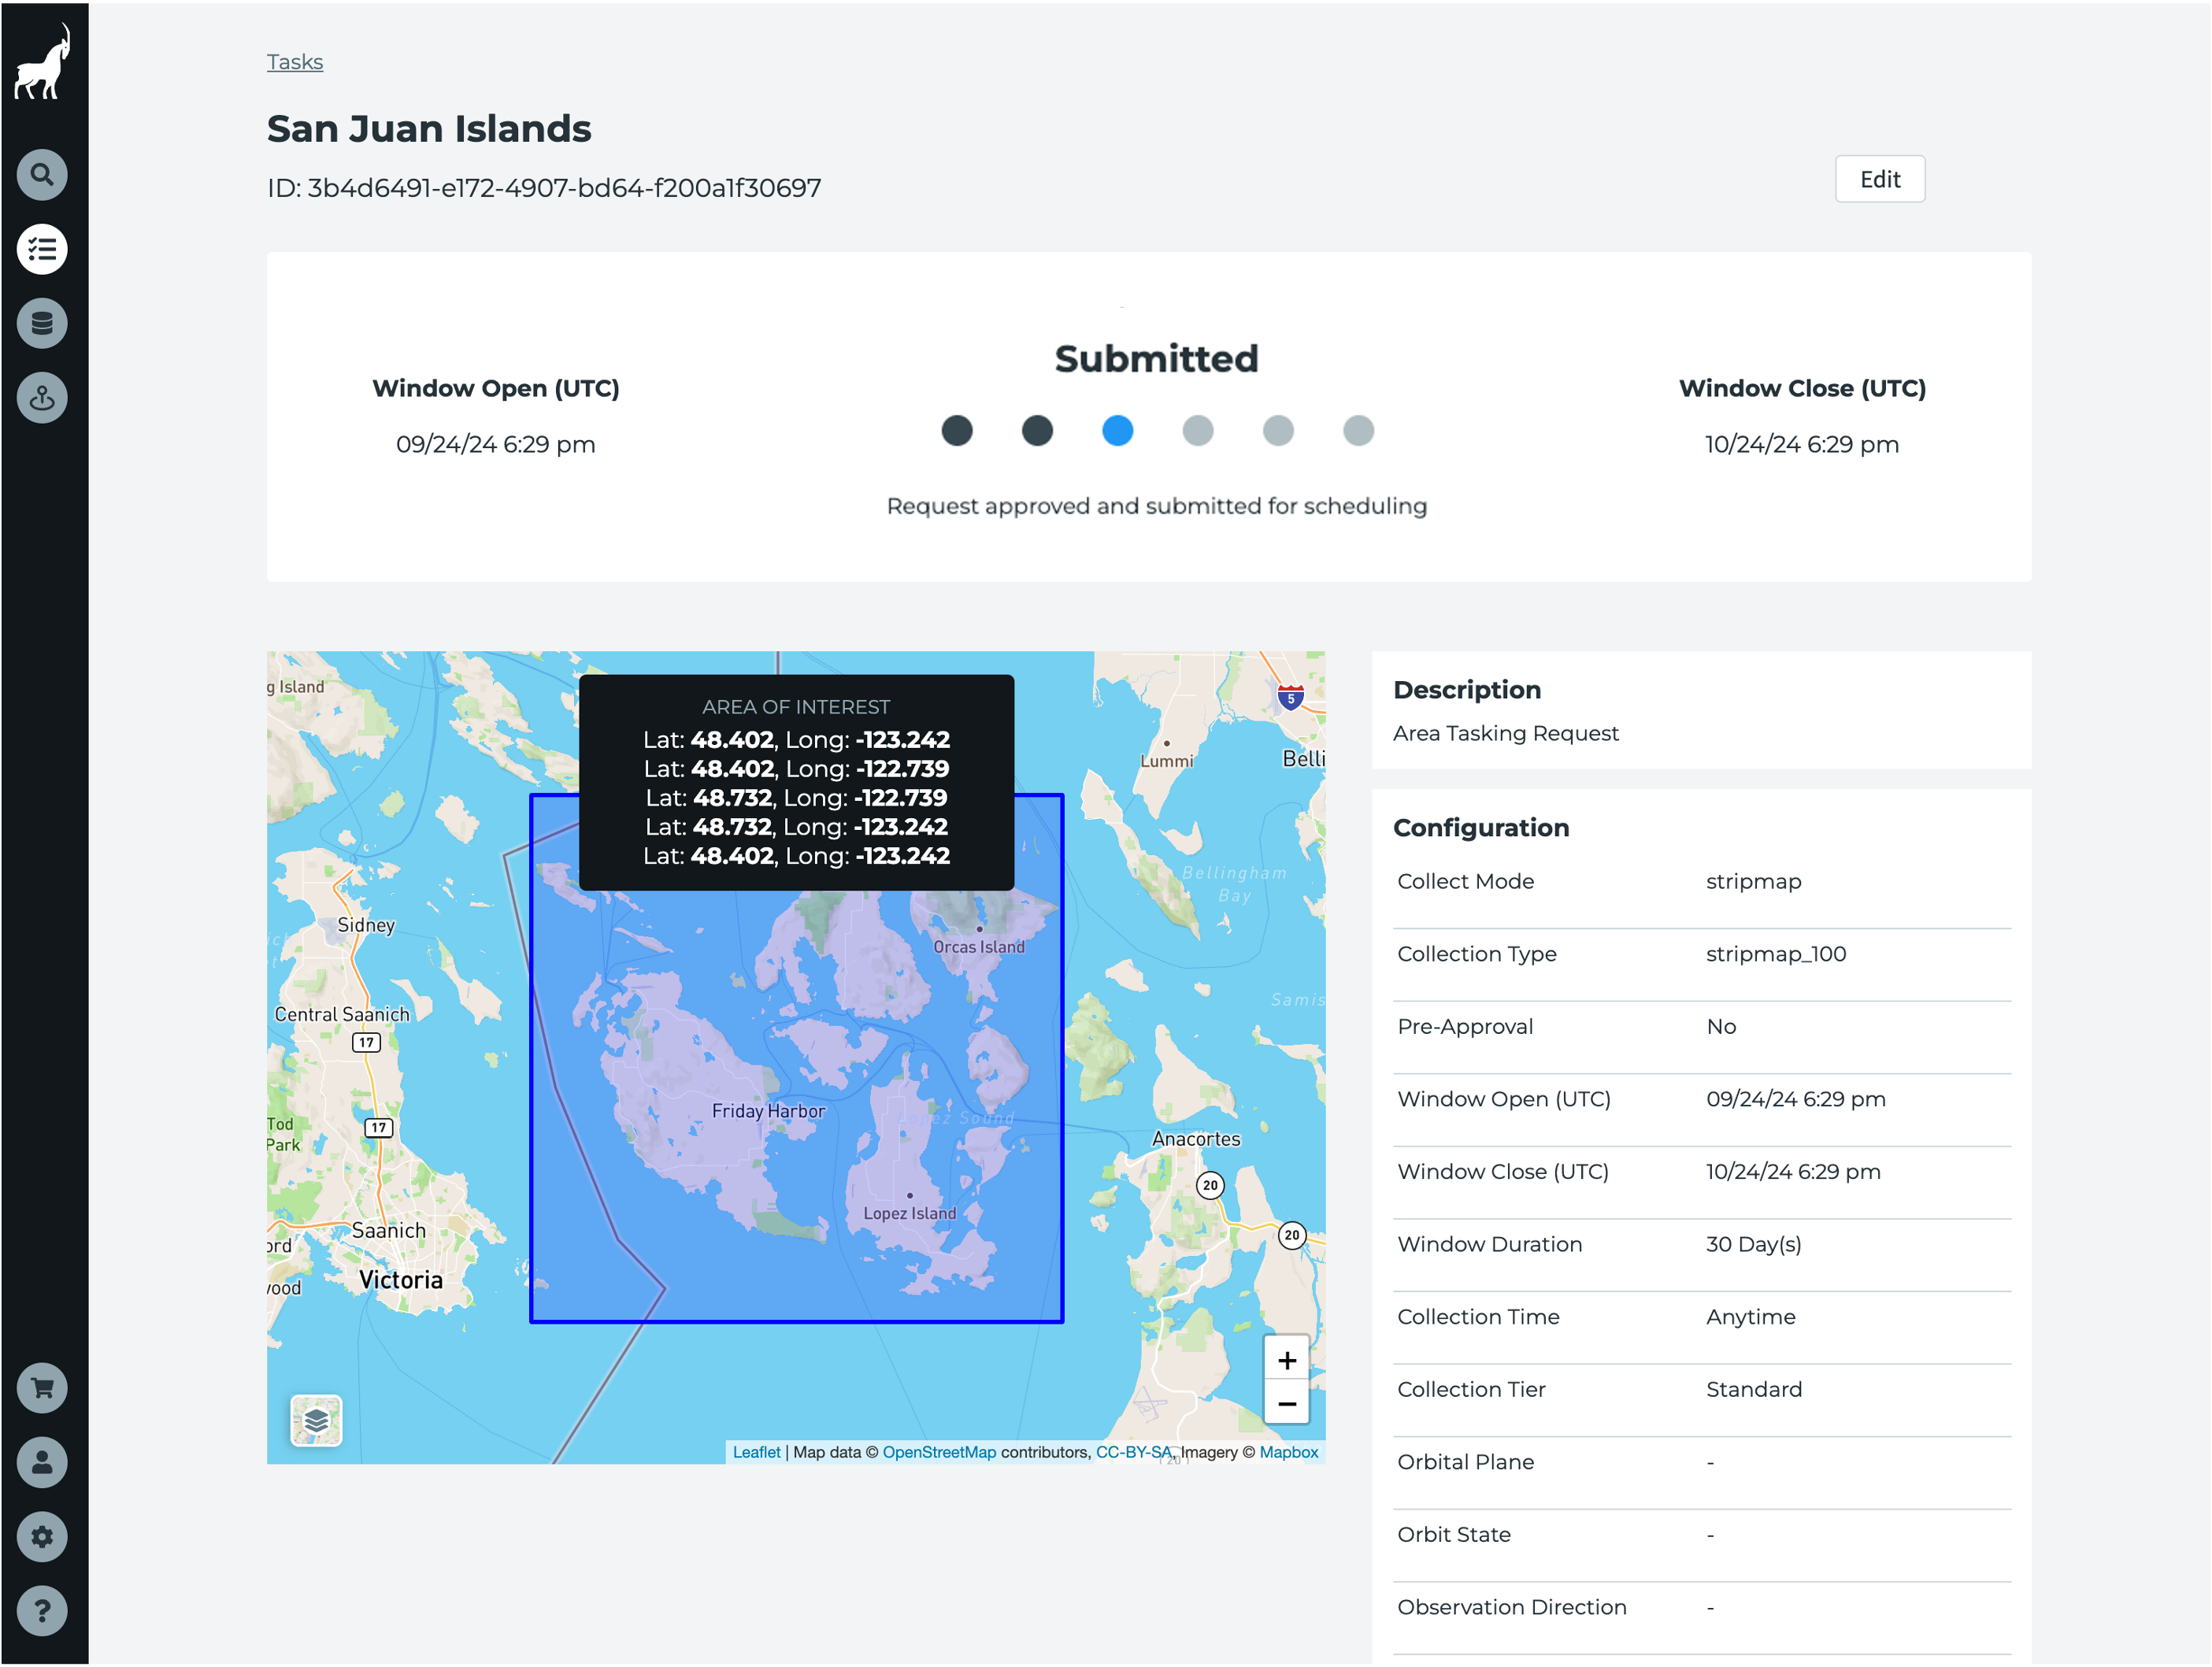The width and height of the screenshot is (2212, 1667).
Task: Click the San Juan Islands title
Action: pos(429,129)
